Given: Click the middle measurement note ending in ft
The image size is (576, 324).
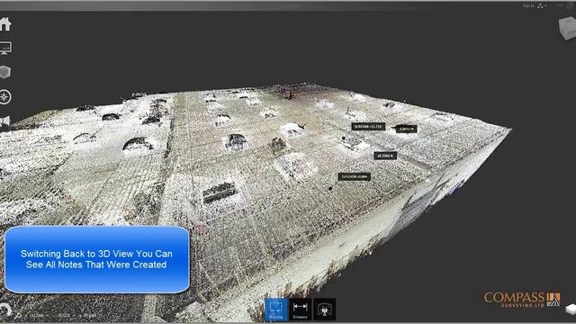Looking at the screenshot, I should [x=385, y=156].
